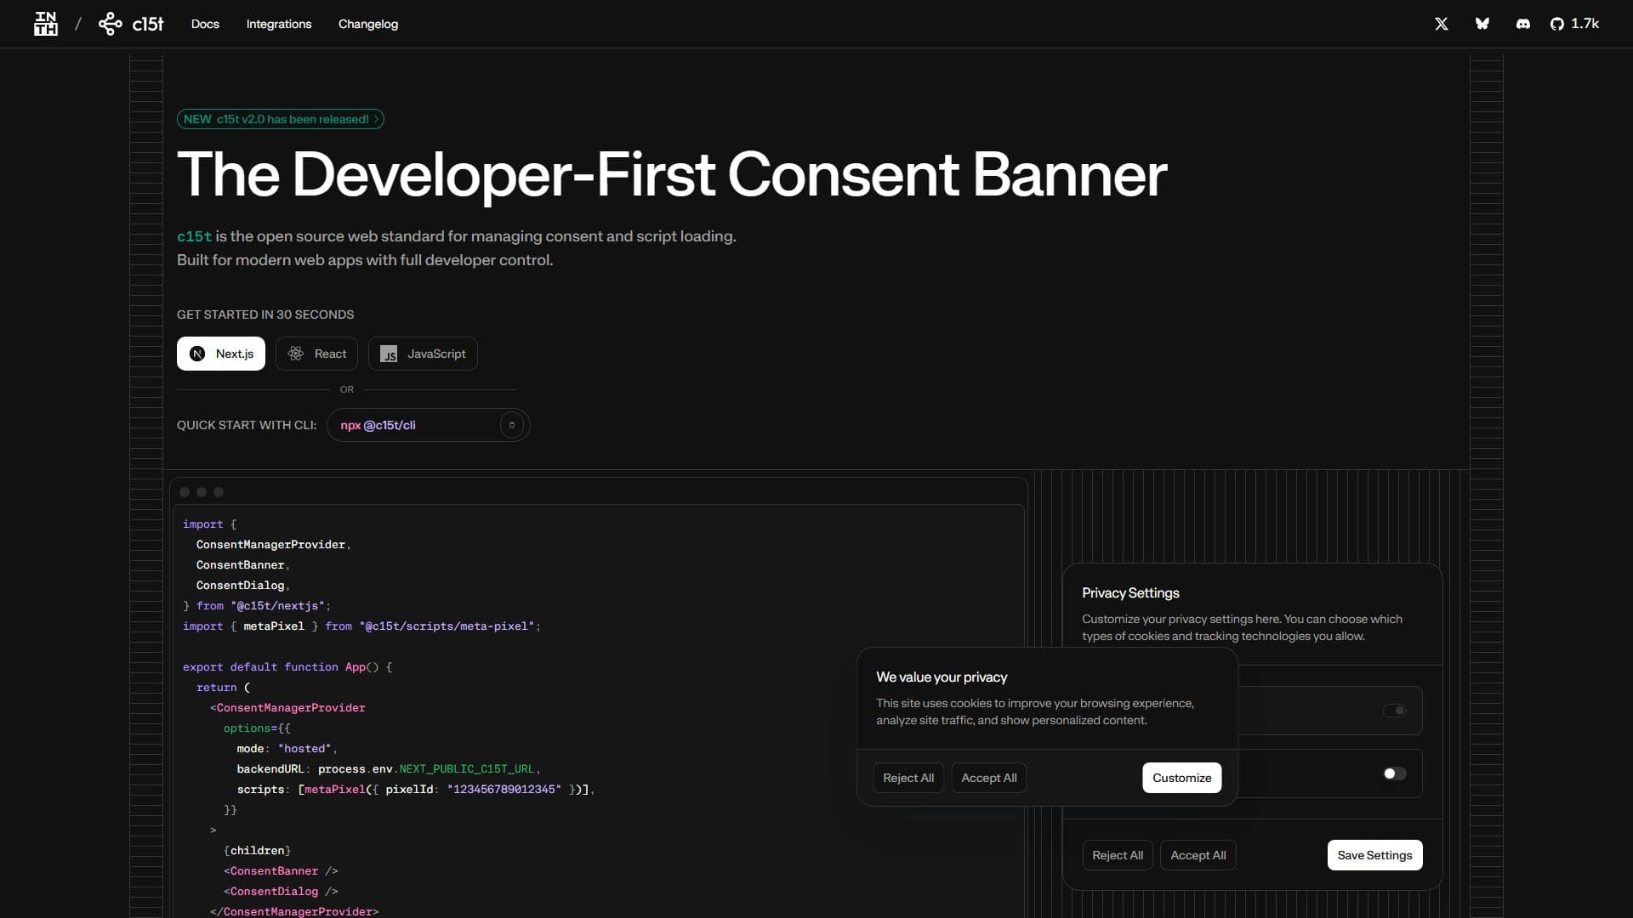Toggle the second privacy settings switch
Screen dimensions: 1633x918
pyautogui.click(x=1395, y=773)
